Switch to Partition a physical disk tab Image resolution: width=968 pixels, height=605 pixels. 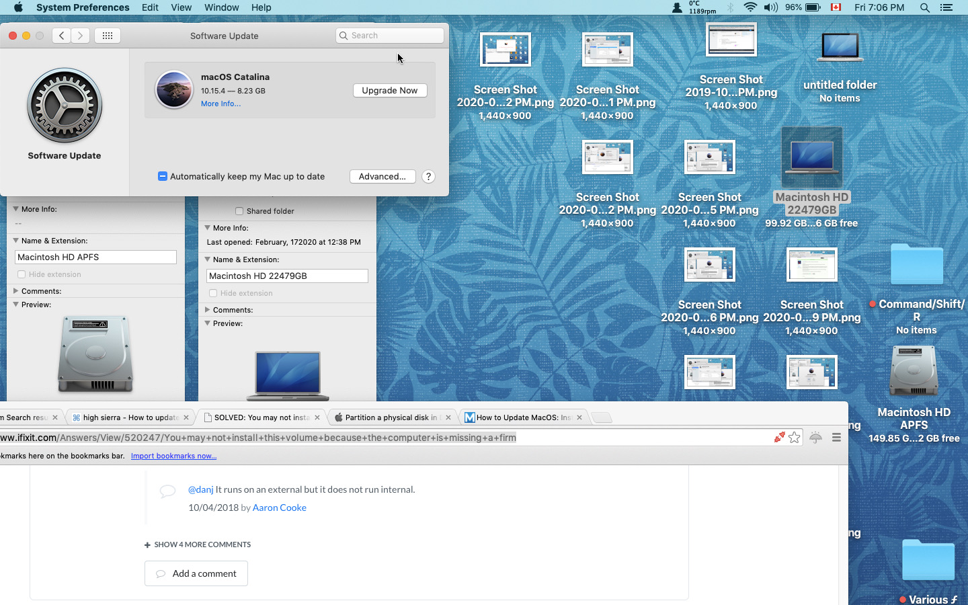click(393, 417)
